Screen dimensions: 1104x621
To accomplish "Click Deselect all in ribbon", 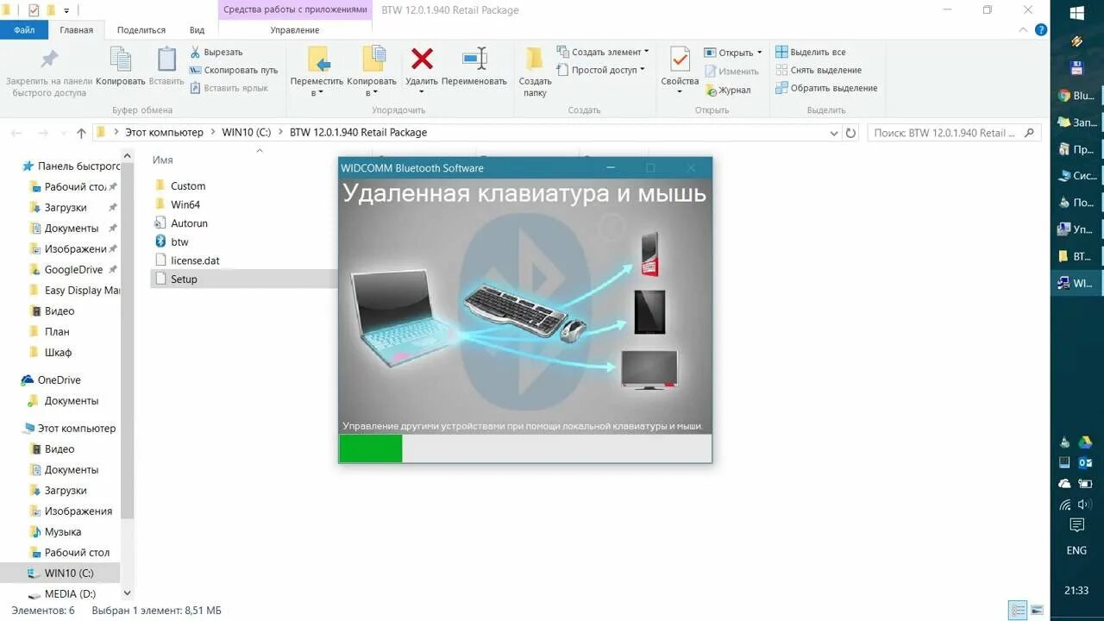I will coord(819,70).
